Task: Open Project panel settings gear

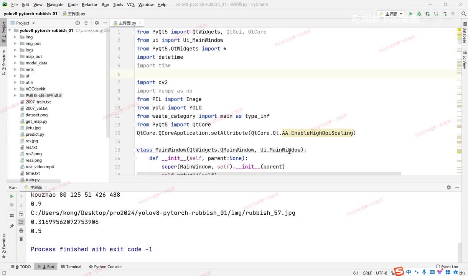Action: (97, 23)
